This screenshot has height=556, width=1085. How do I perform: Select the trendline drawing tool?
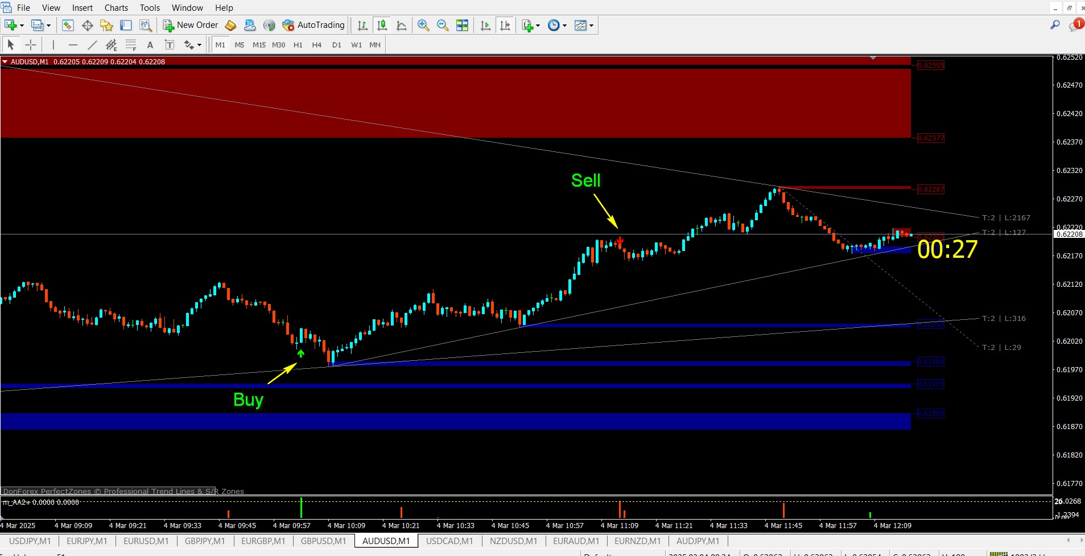[93, 44]
